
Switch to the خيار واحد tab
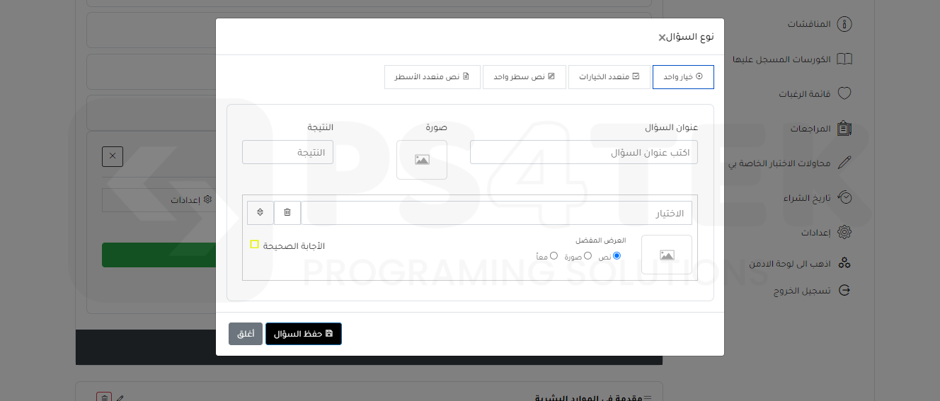coord(683,77)
